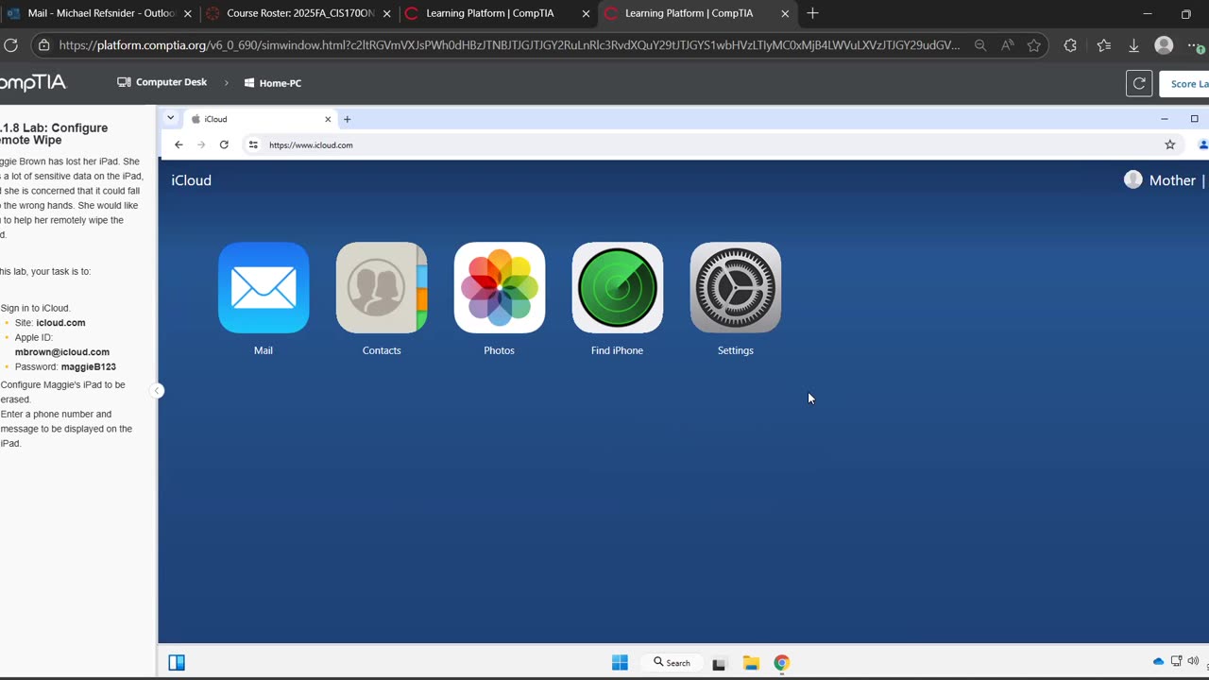Collapse the lab instructions panel
This screenshot has height=680, width=1209.
pos(158,391)
